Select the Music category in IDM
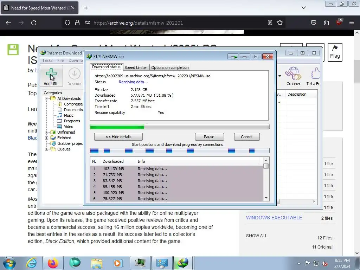360x270 pixels. coord(65,115)
